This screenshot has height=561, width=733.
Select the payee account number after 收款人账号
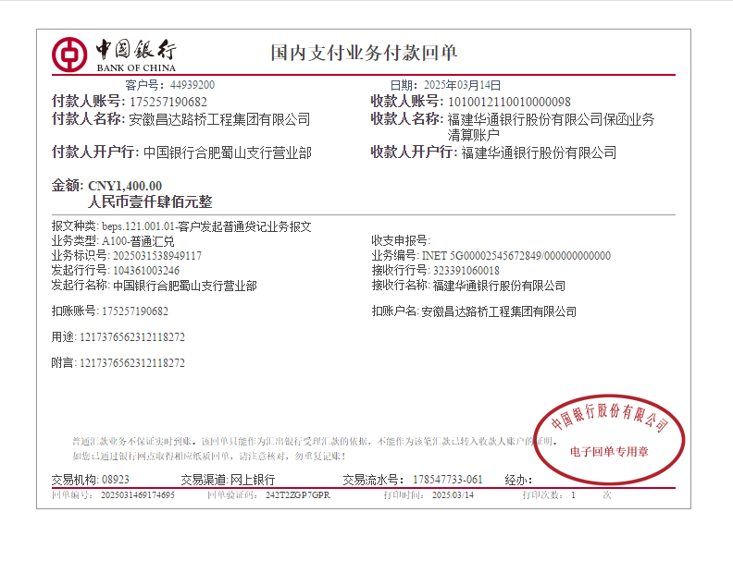[x=509, y=102]
